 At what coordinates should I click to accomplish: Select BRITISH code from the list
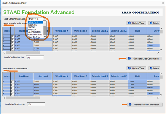click(x=36, y=30)
